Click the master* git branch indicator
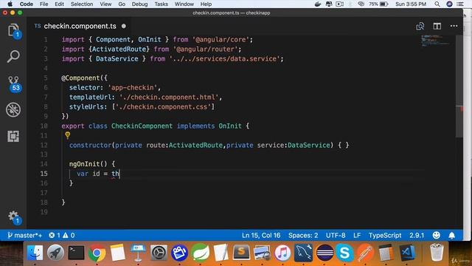This screenshot has width=472, height=266. click(x=24, y=235)
